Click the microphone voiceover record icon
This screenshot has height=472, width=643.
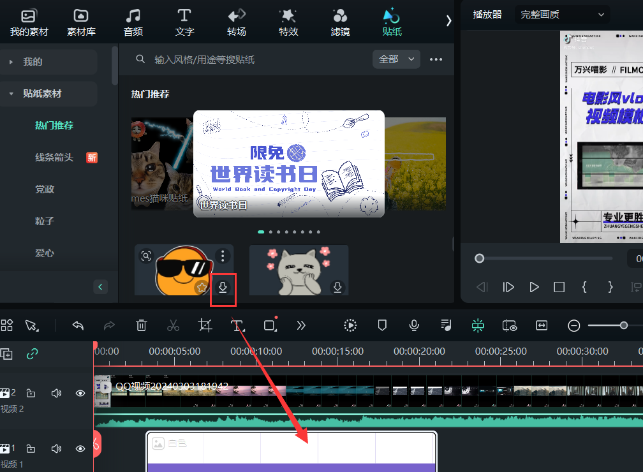(414, 325)
